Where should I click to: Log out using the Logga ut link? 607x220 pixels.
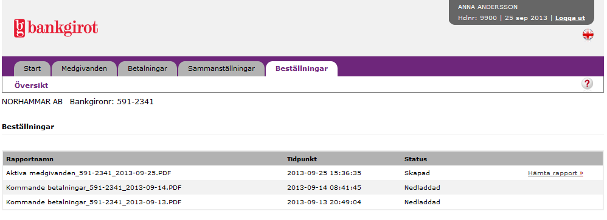click(x=570, y=18)
